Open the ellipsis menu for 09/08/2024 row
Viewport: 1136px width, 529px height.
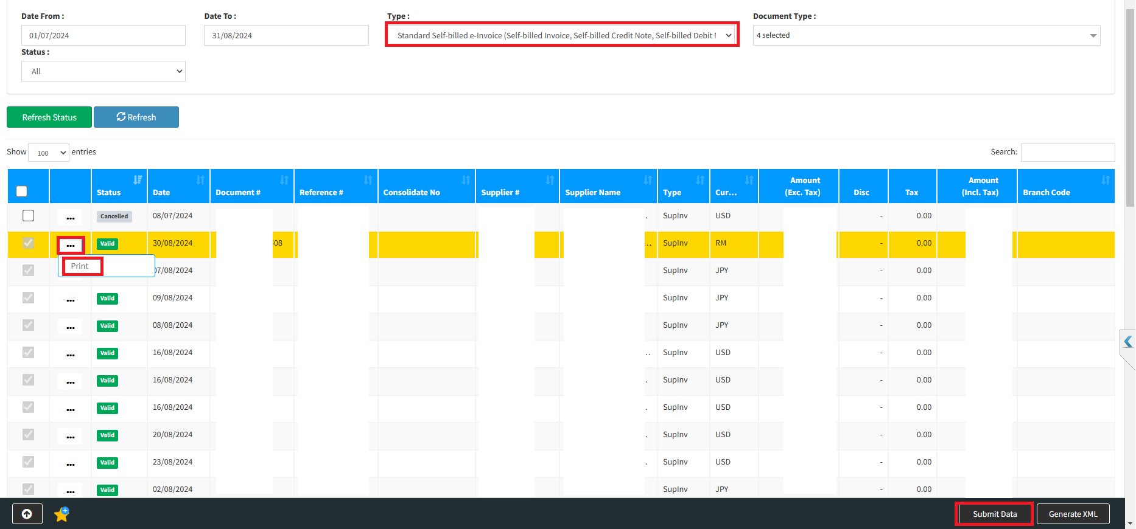pyautogui.click(x=71, y=299)
